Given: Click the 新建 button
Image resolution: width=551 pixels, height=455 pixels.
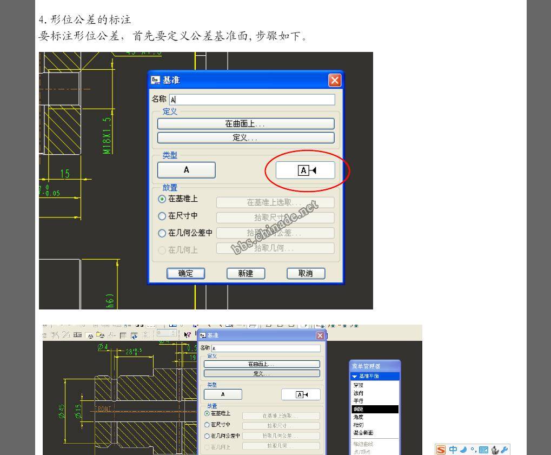Looking at the screenshot, I should [x=245, y=273].
